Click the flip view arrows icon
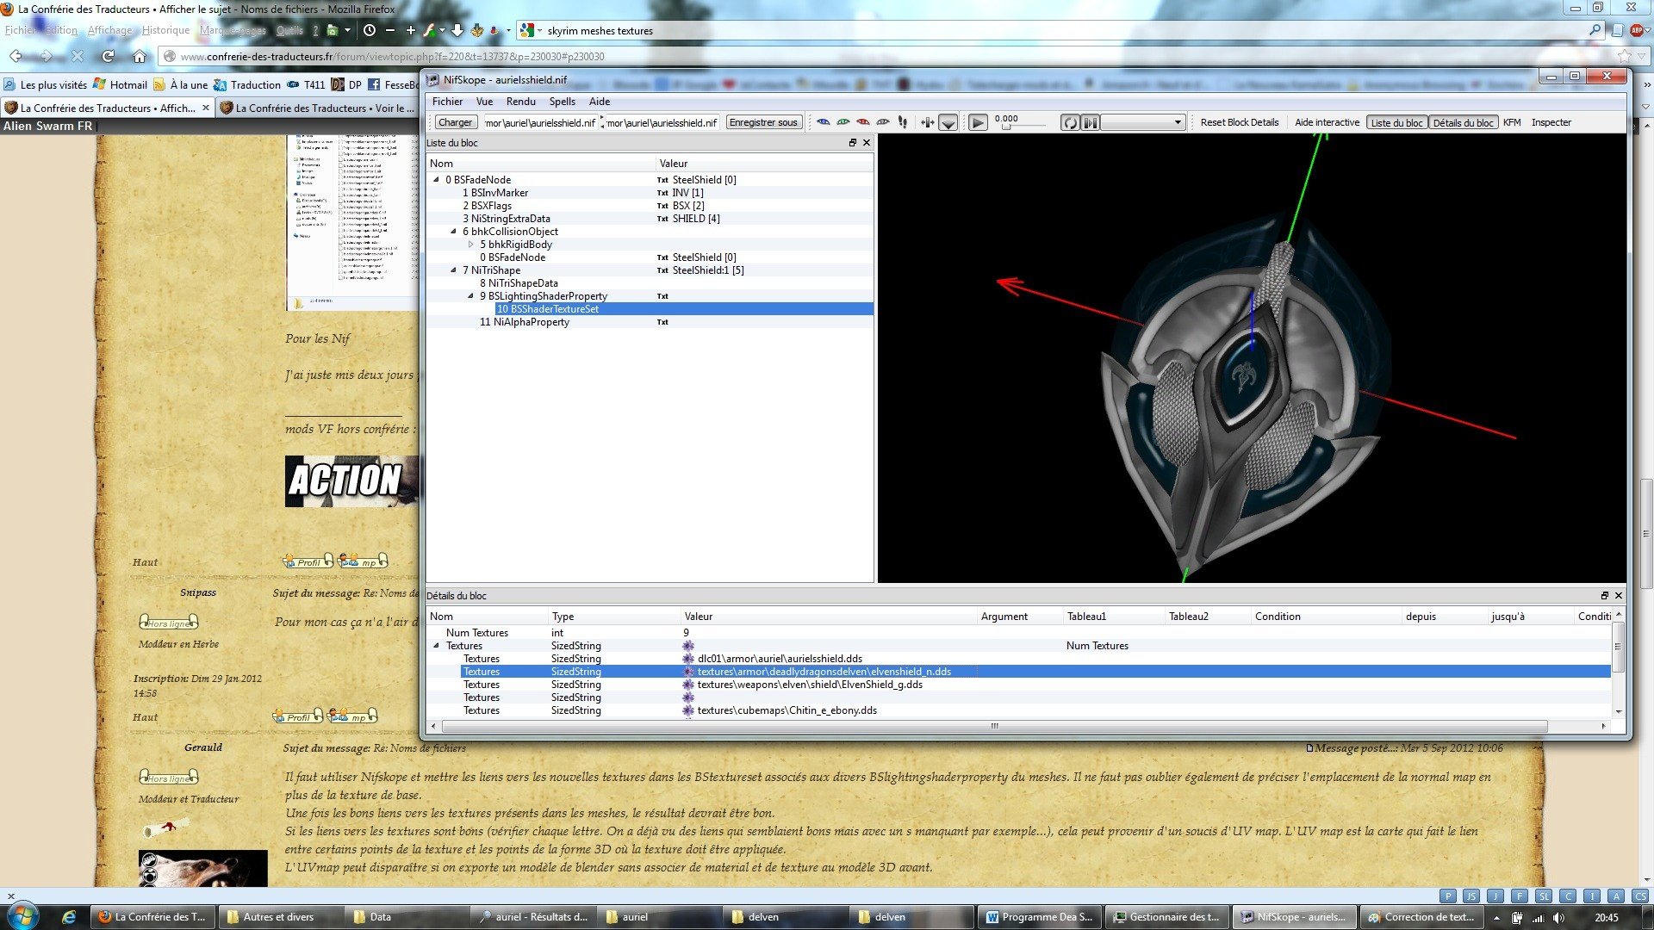Screen dimensions: 1654x930 pos(927,122)
